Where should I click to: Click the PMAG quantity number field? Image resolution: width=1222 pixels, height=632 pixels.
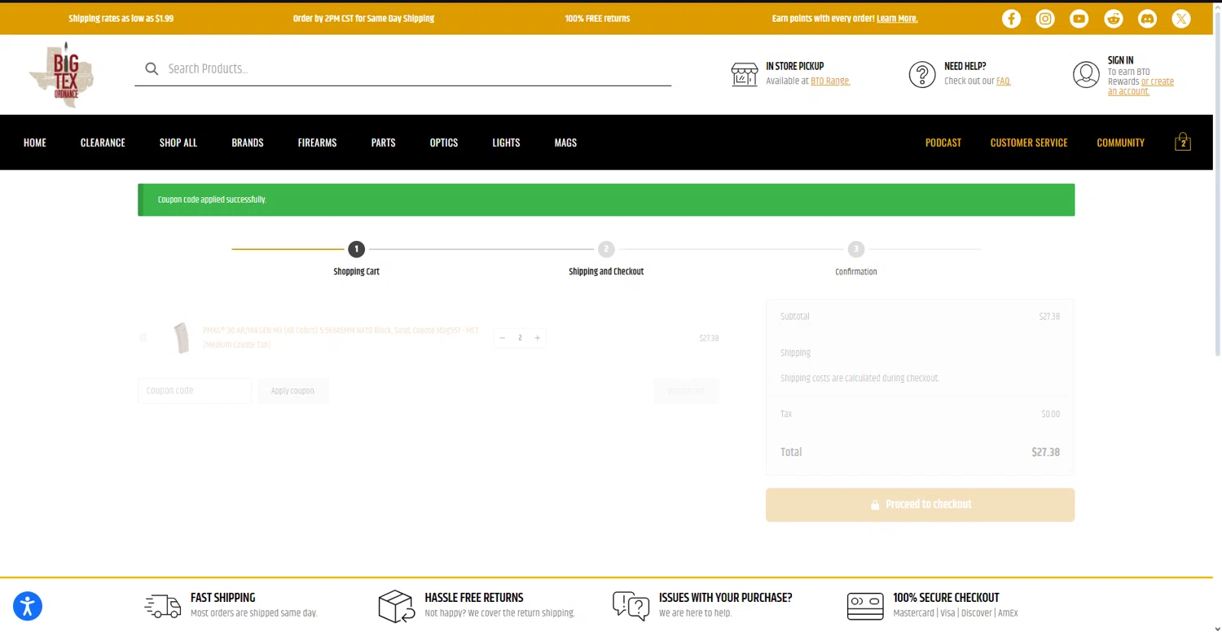point(520,338)
